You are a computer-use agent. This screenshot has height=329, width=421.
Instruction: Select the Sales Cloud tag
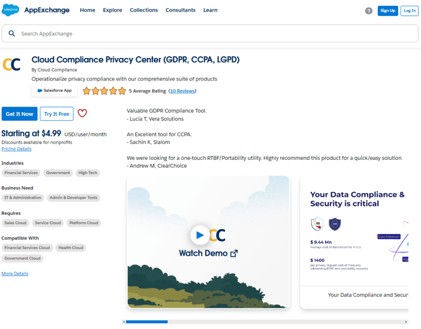coord(15,223)
